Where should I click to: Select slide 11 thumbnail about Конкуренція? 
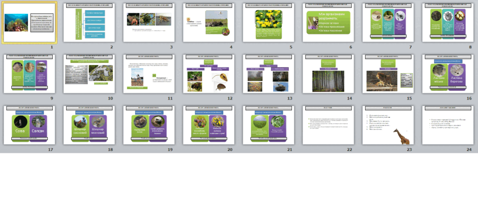(x=149, y=74)
